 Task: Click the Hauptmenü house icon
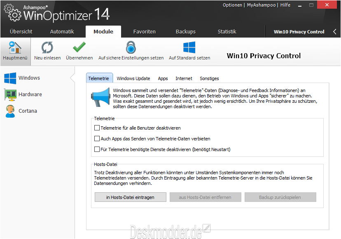pos(15,47)
